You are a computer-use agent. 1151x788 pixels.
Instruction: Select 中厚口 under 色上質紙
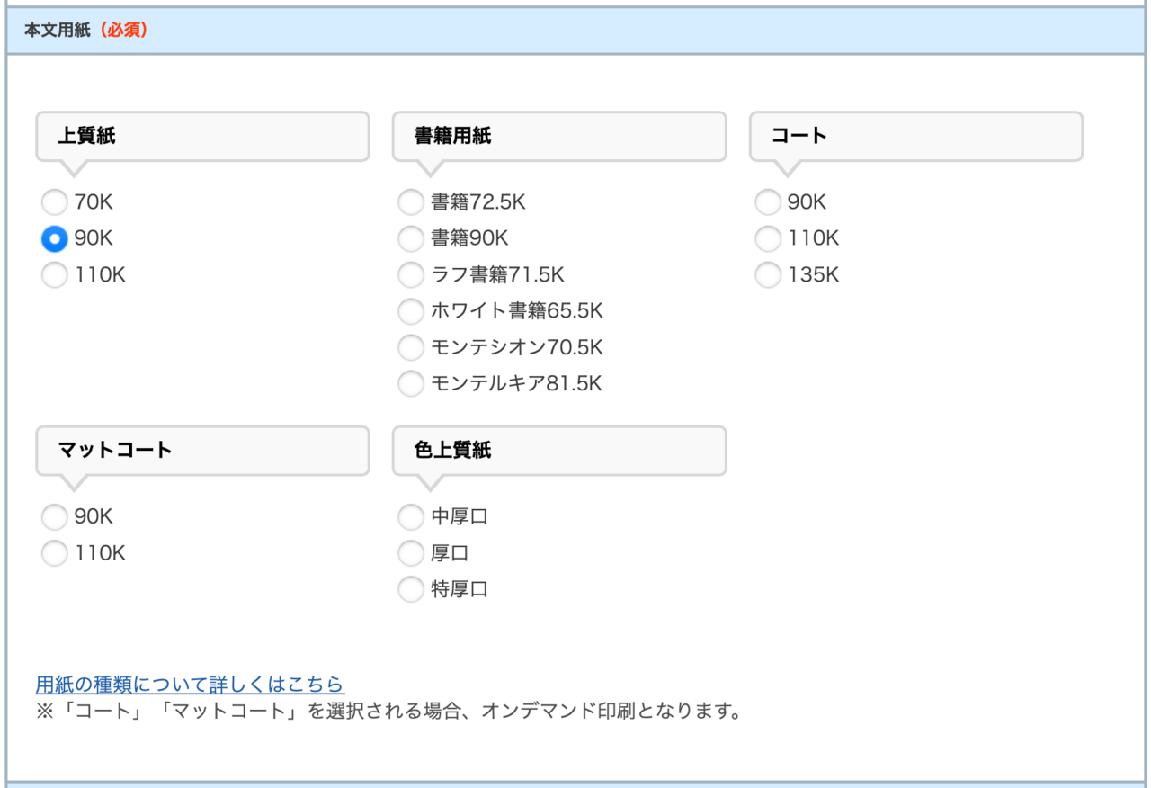[x=411, y=517]
